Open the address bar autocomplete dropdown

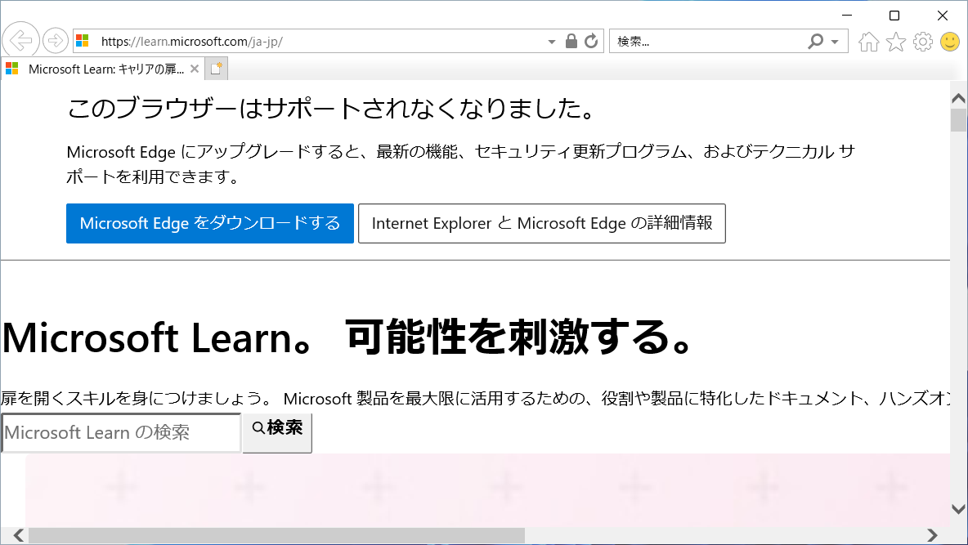pos(551,41)
